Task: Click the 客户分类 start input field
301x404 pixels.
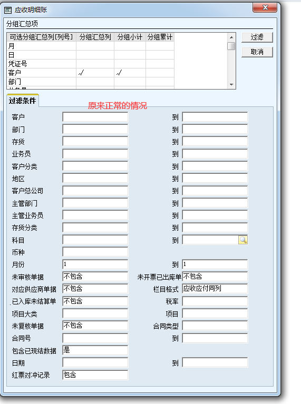Action: pos(95,166)
